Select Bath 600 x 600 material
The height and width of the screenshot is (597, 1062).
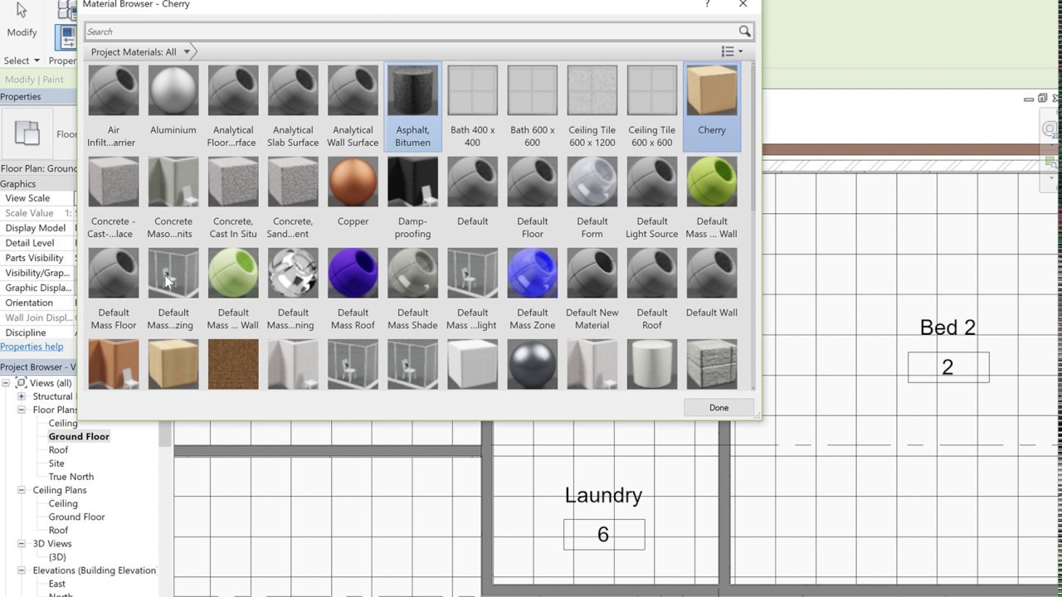(x=532, y=106)
